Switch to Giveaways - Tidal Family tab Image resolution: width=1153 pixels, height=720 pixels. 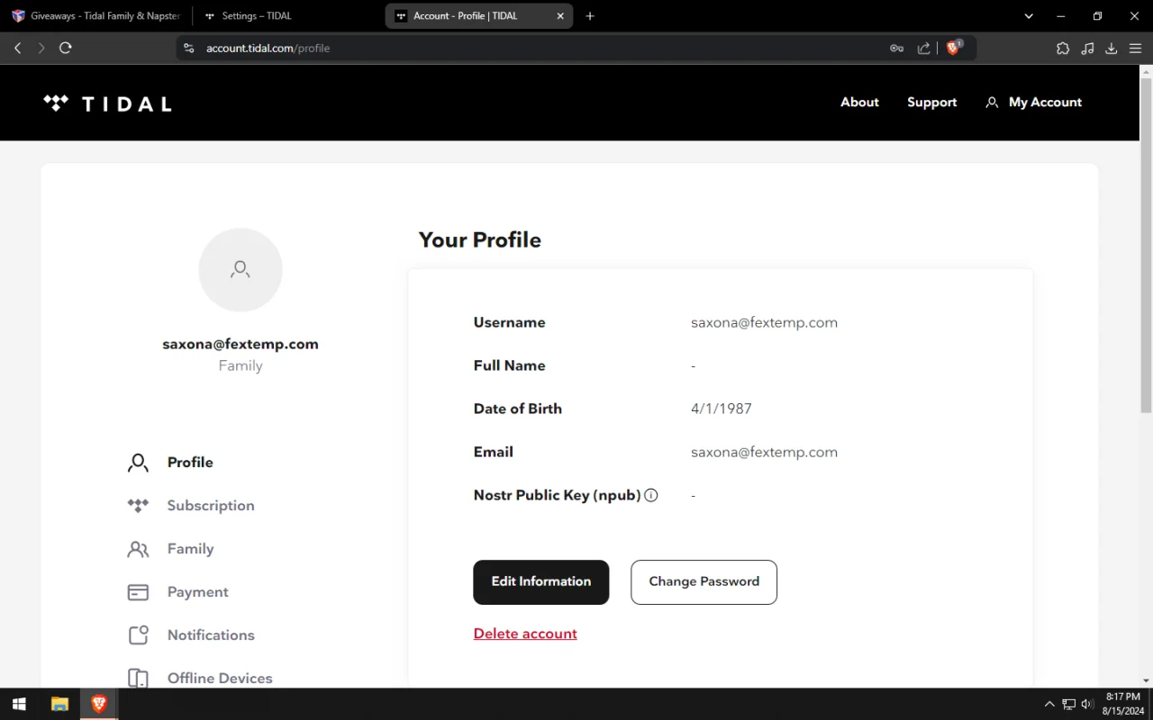pyautogui.click(x=96, y=16)
